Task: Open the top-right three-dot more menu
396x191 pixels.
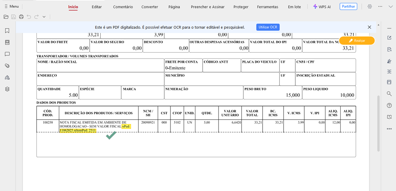Action: (x=380, y=7)
